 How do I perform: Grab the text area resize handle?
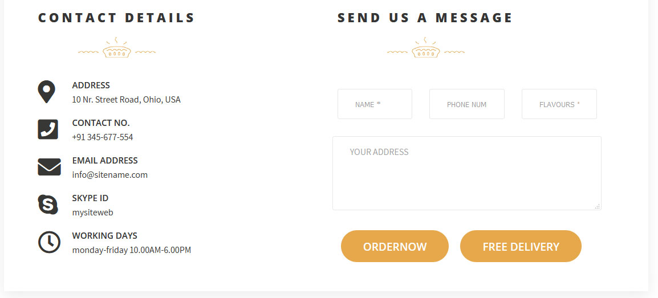[597, 206]
